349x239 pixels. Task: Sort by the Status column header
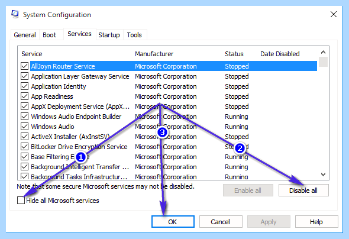click(x=234, y=54)
